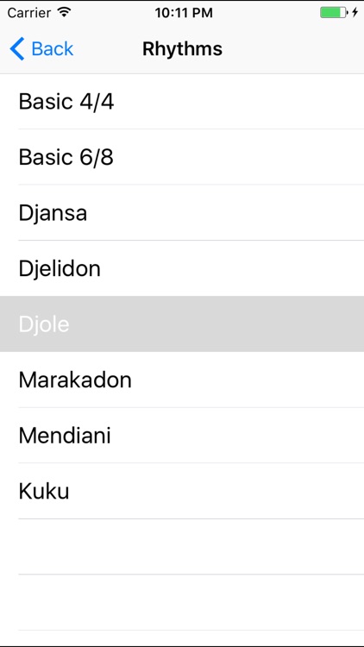This screenshot has height=647, width=364.
Task: Pick the Mendiani rhythm
Action: (x=182, y=436)
